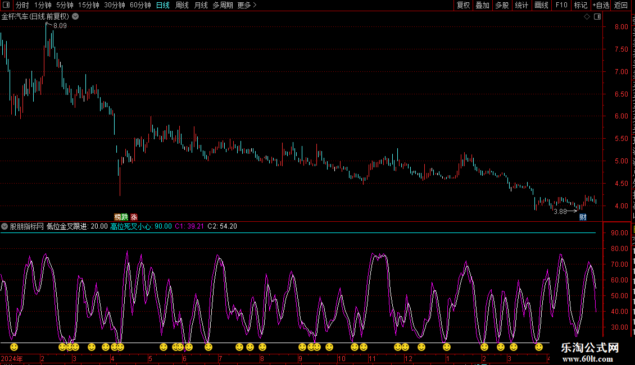Click the 叠加 overlay button
This screenshot has width=635, height=365.
coord(482,5)
